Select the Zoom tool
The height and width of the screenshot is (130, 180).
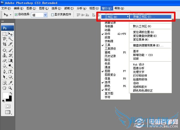point(10,88)
